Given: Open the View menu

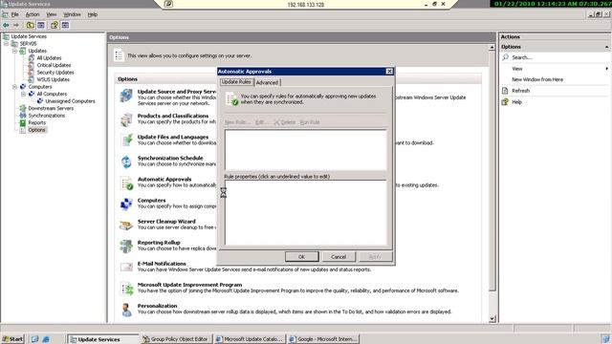Looking at the screenshot, I should pyautogui.click(x=51, y=14).
